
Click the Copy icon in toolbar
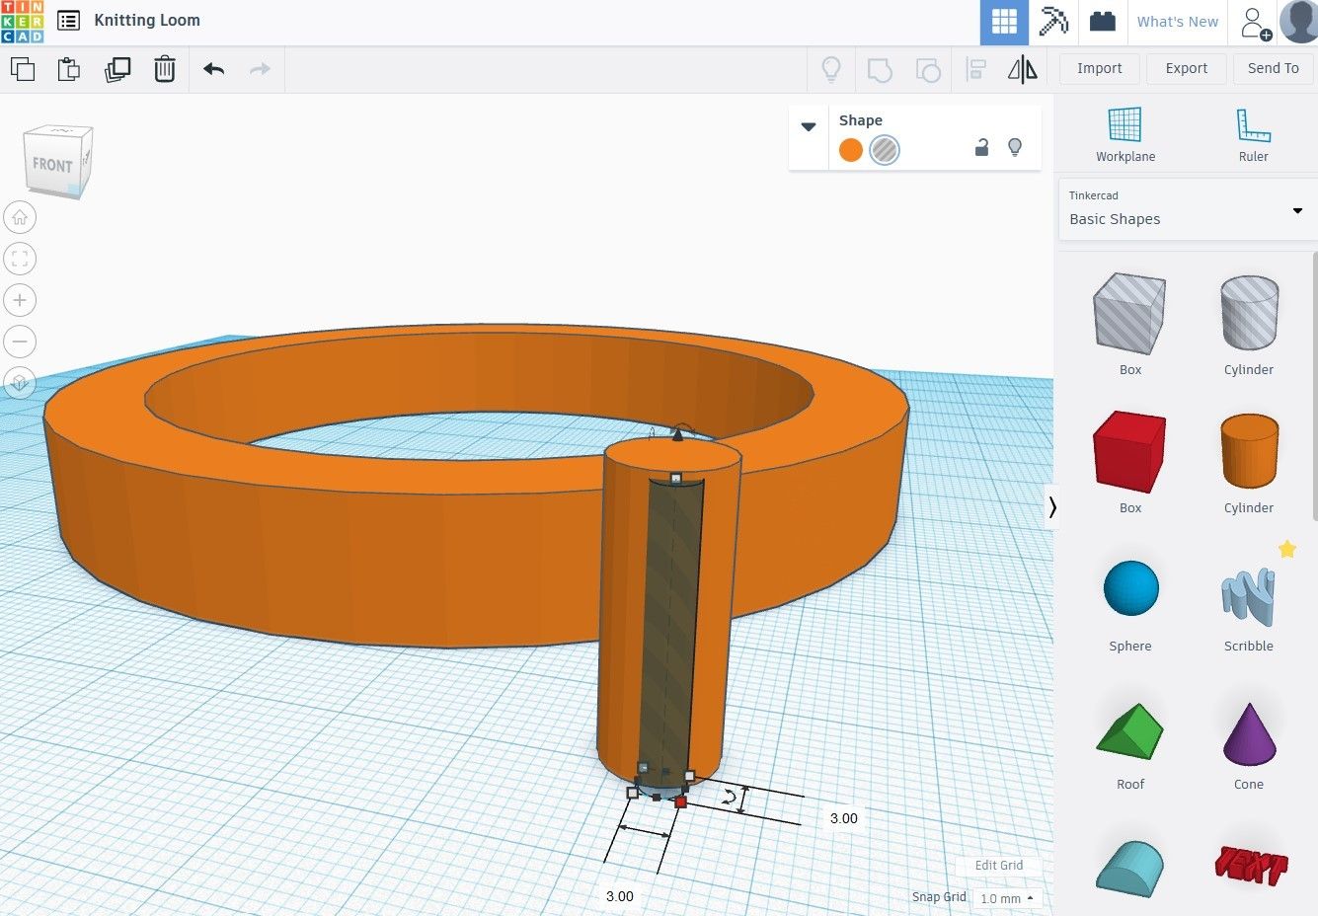pyautogui.click(x=22, y=69)
